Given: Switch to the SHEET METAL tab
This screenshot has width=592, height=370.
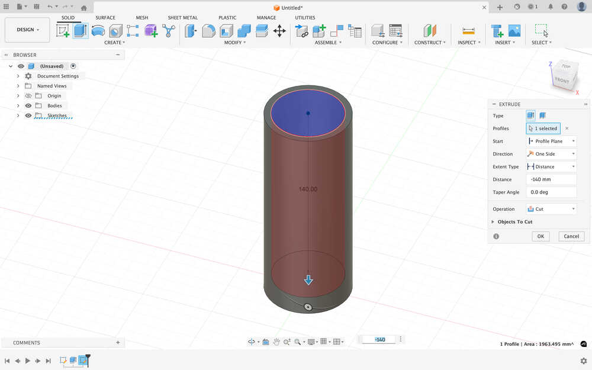Looking at the screenshot, I should click(182, 18).
